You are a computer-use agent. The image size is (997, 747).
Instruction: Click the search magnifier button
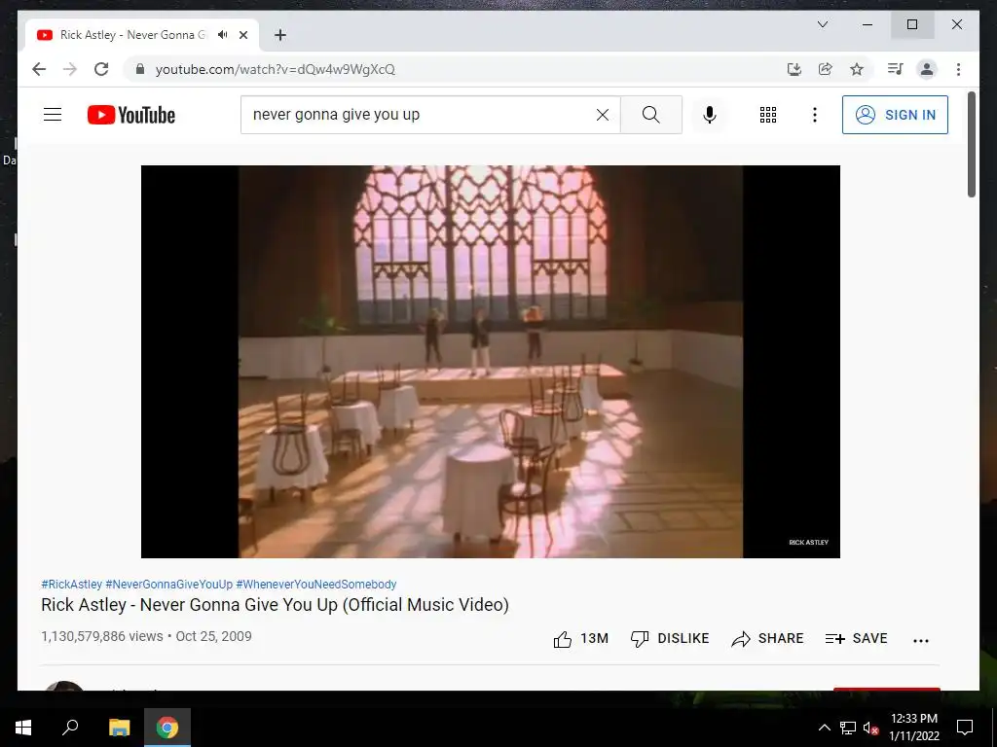tap(651, 115)
